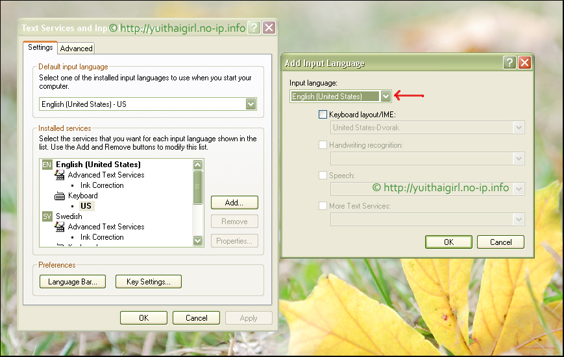Toggle the Handwriting recognition checkbox
The height and width of the screenshot is (357, 564).
[x=323, y=144]
